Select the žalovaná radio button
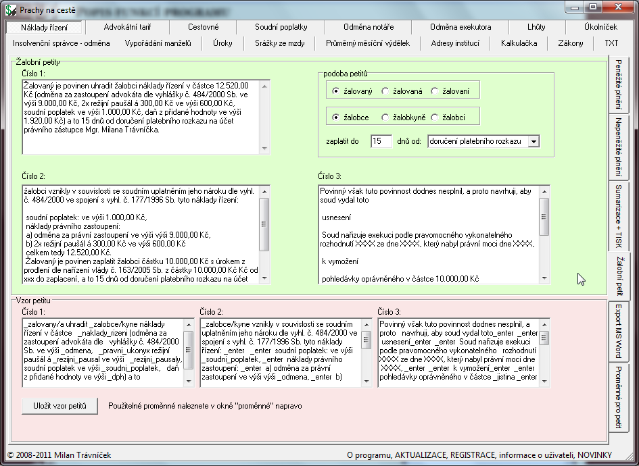Screen dimensions: 639x466 [x=385, y=91]
